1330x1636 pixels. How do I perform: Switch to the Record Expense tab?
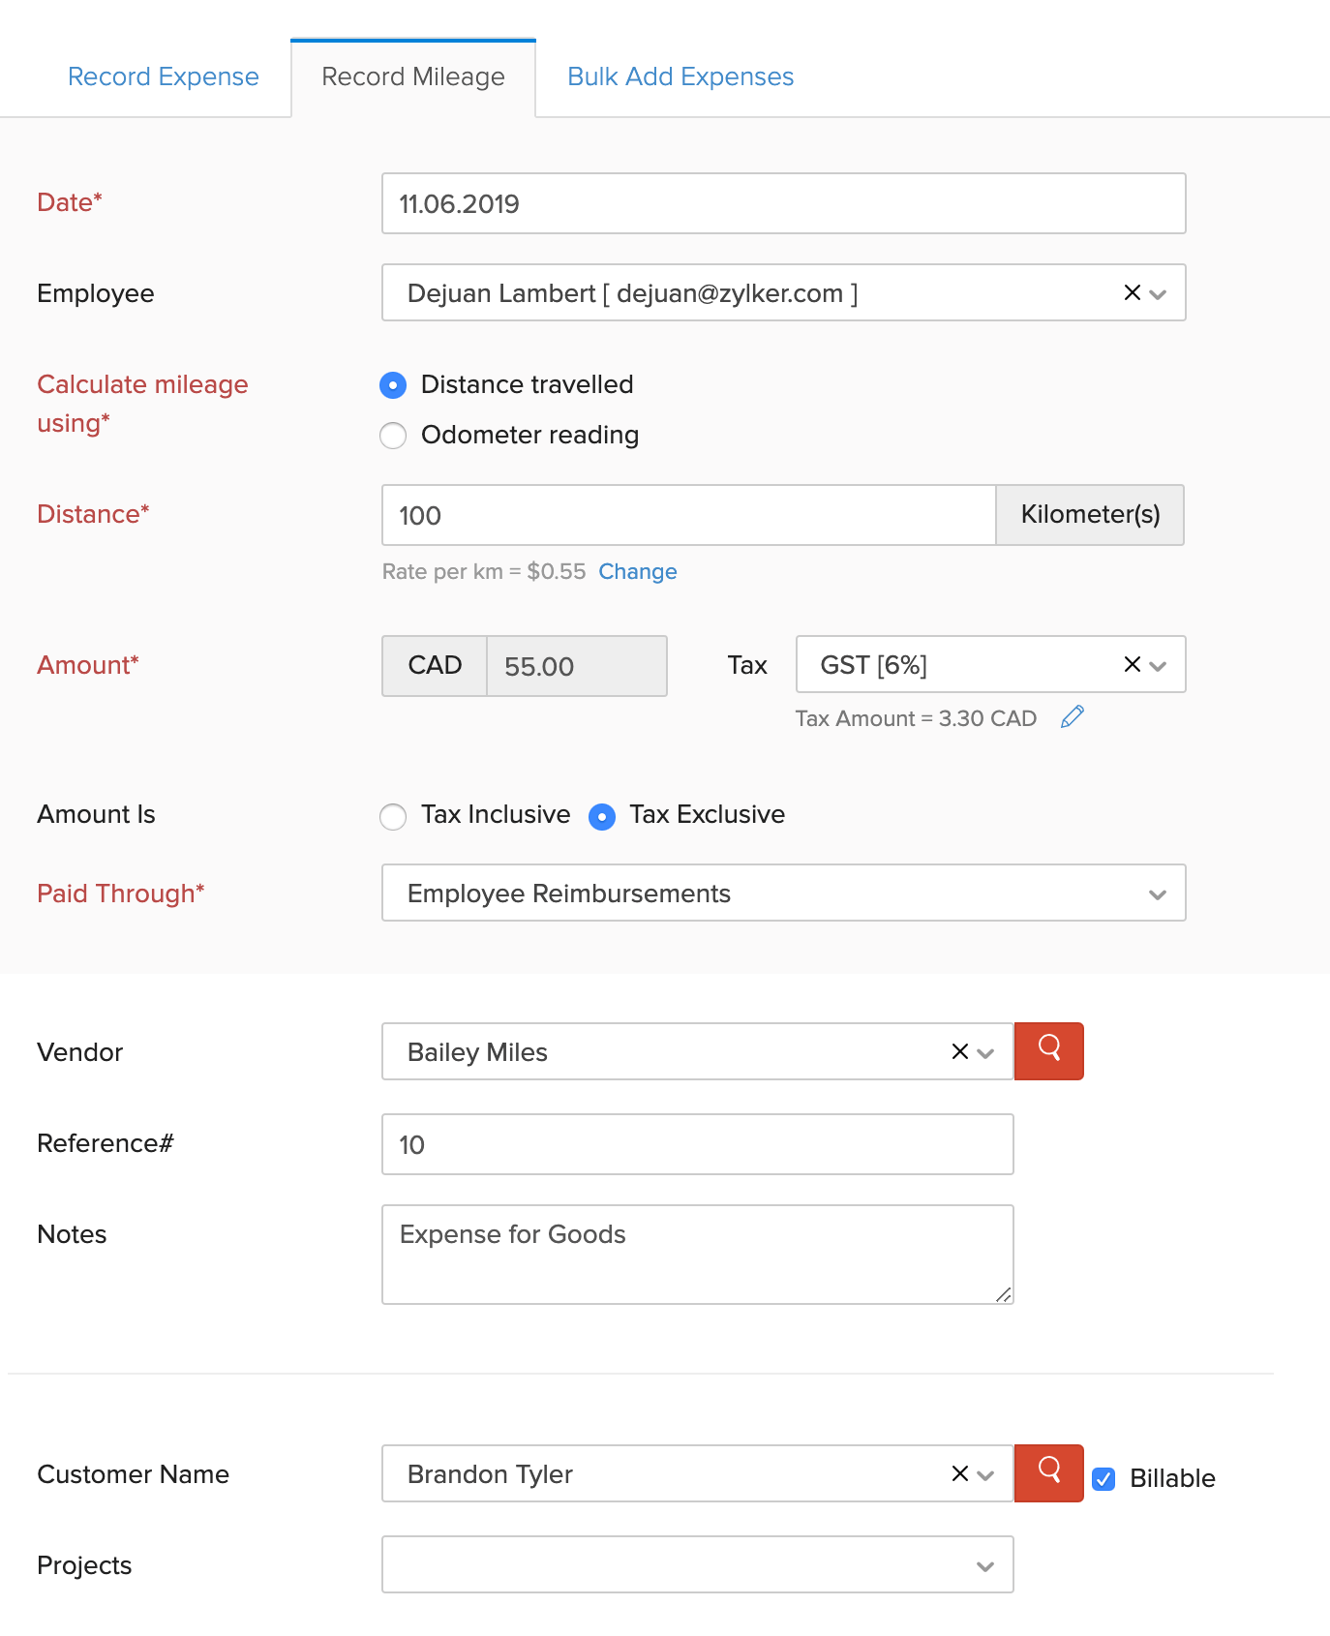point(163,76)
